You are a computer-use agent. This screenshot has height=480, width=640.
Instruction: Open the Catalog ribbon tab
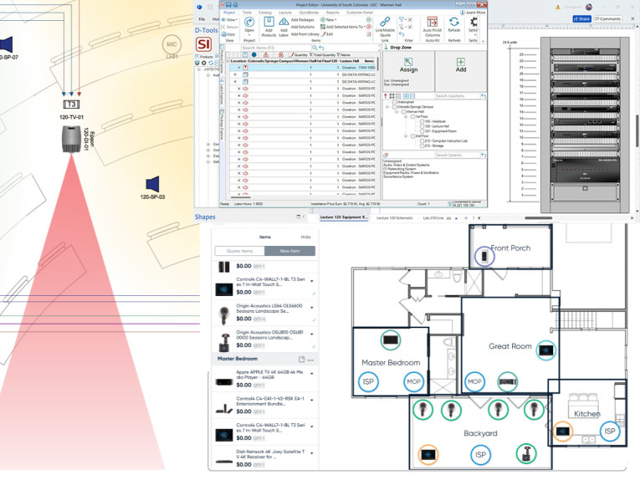[264, 13]
